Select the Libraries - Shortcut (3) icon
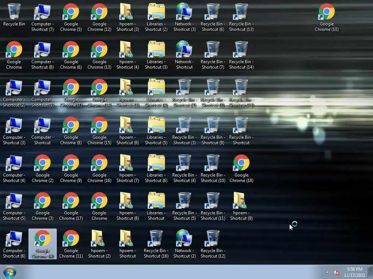The width and height of the screenshot is (373, 279). [x=156, y=55]
